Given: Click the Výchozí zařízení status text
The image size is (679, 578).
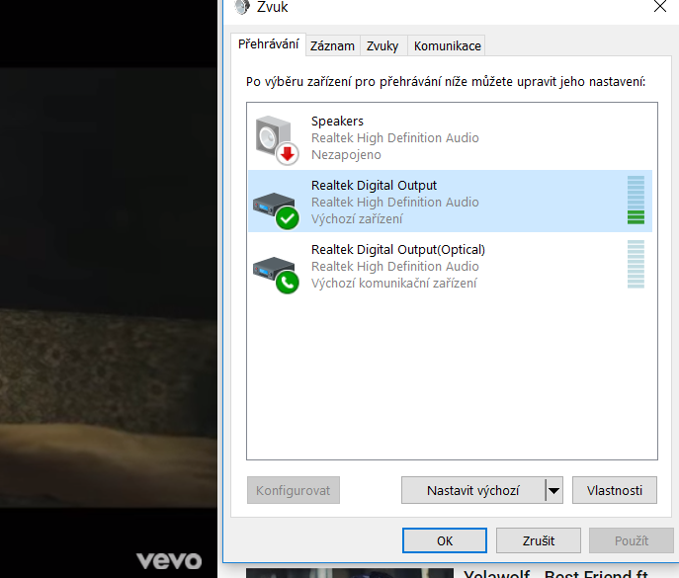Looking at the screenshot, I should (357, 219).
